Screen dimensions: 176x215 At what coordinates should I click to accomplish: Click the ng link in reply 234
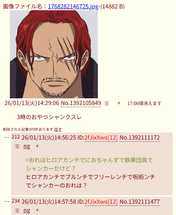[27, 211]
